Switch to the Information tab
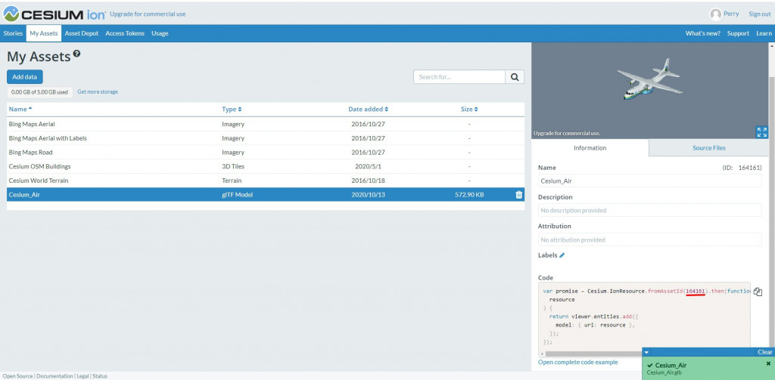This screenshot has width=775, height=380. pos(590,148)
